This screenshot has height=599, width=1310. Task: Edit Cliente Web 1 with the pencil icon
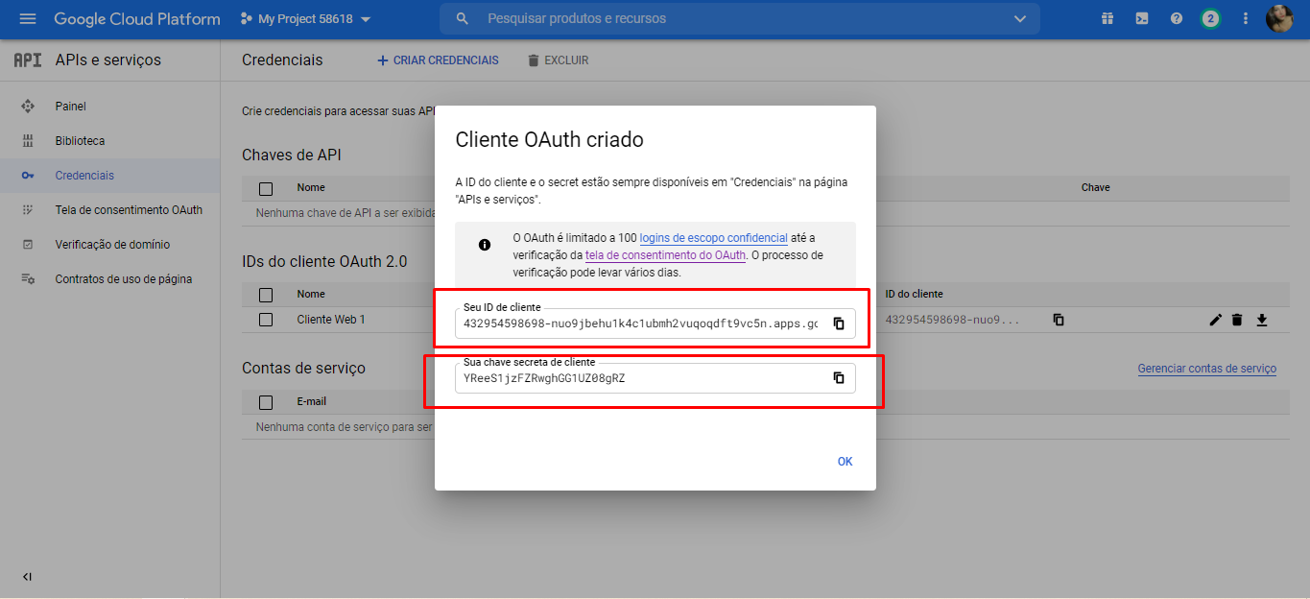[x=1216, y=320]
